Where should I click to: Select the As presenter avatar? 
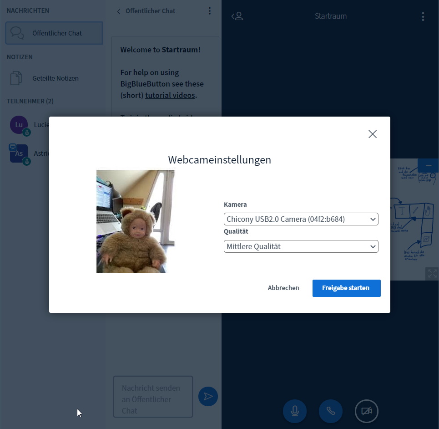[19, 153]
